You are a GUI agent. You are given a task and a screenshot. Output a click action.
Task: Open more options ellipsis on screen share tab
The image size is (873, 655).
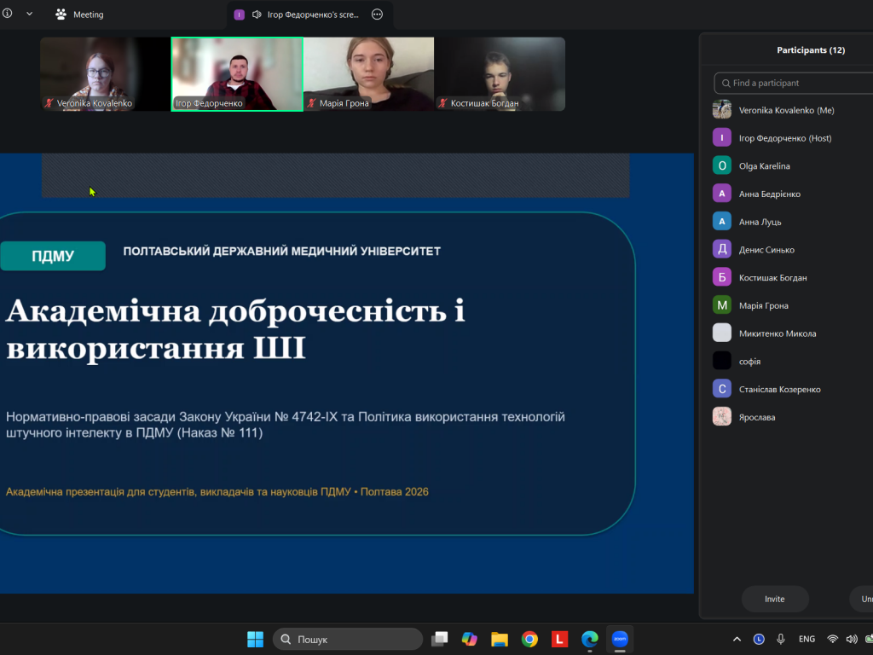pos(377,14)
